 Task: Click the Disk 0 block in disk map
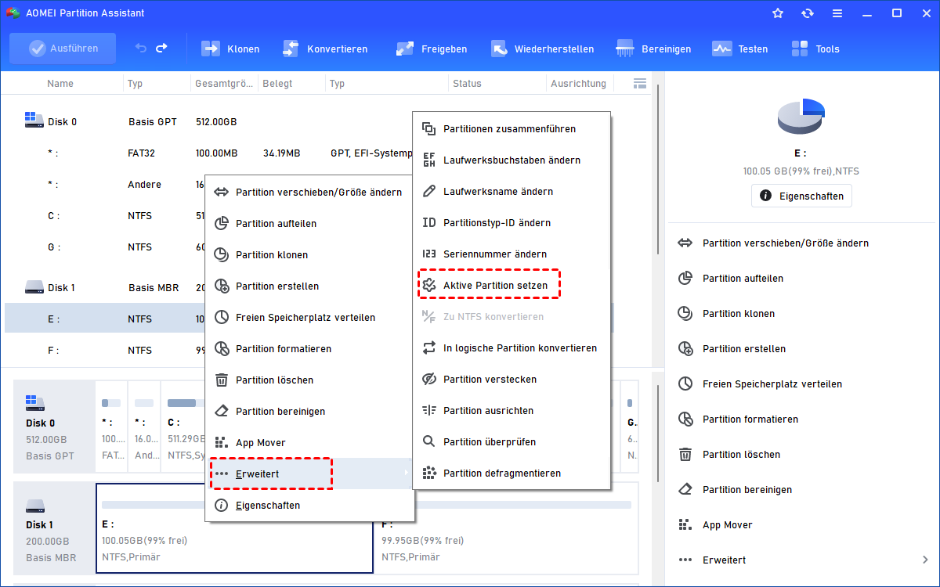(x=54, y=427)
